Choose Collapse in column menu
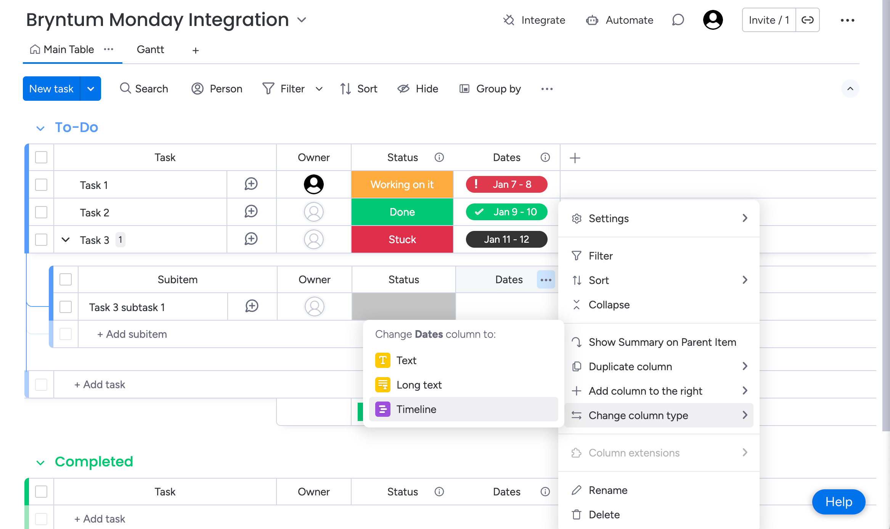The image size is (890, 529). [659, 305]
